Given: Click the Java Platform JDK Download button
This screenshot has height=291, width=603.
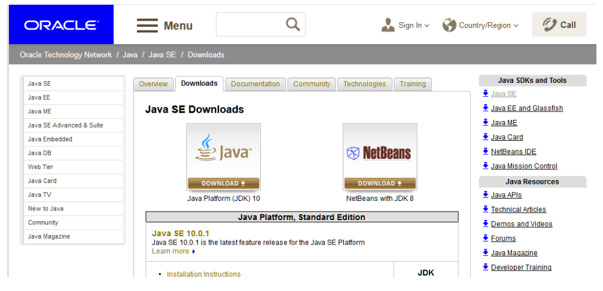Looking at the screenshot, I should tap(224, 183).
